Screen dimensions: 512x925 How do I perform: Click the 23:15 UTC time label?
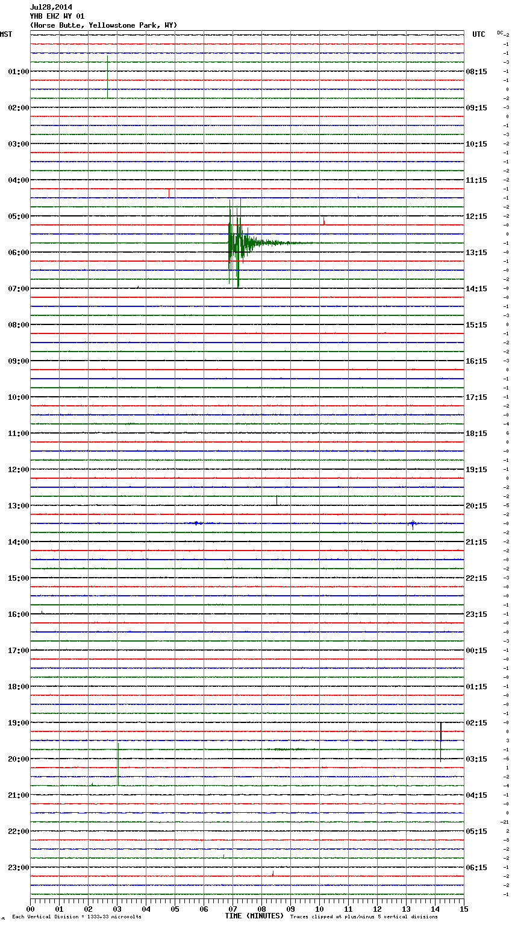coord(476,614)
